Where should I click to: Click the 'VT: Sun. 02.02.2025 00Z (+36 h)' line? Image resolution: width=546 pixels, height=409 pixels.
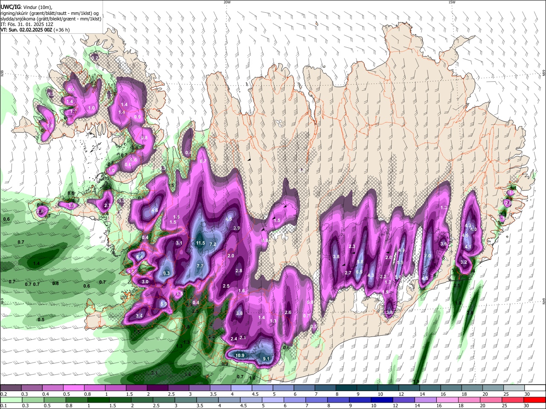pos(35,30)
